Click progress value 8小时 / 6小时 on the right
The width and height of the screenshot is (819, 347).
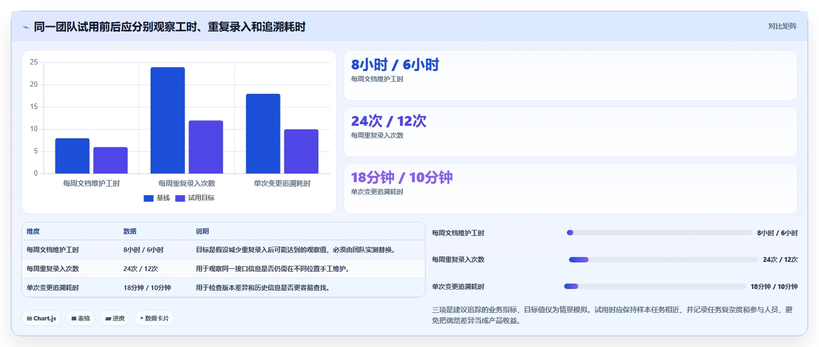pyautogui.click(x=778, y=233)
